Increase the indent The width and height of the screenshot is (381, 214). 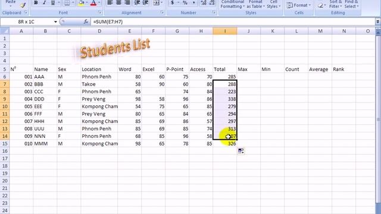coord(145,2)
